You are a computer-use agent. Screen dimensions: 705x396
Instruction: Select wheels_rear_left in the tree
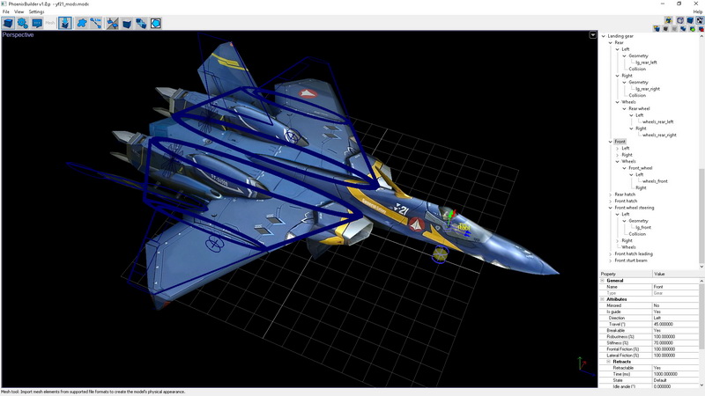click(657, 121)
